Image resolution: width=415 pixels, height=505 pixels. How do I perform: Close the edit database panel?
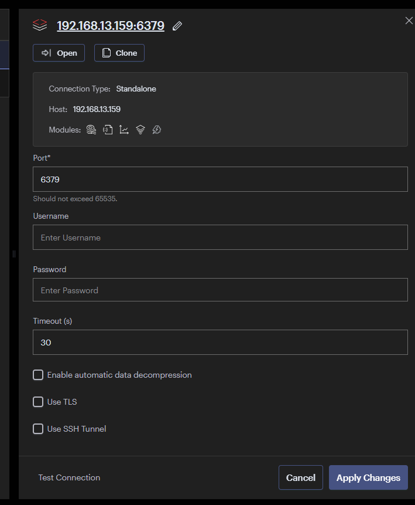click(x=409, y=21)
